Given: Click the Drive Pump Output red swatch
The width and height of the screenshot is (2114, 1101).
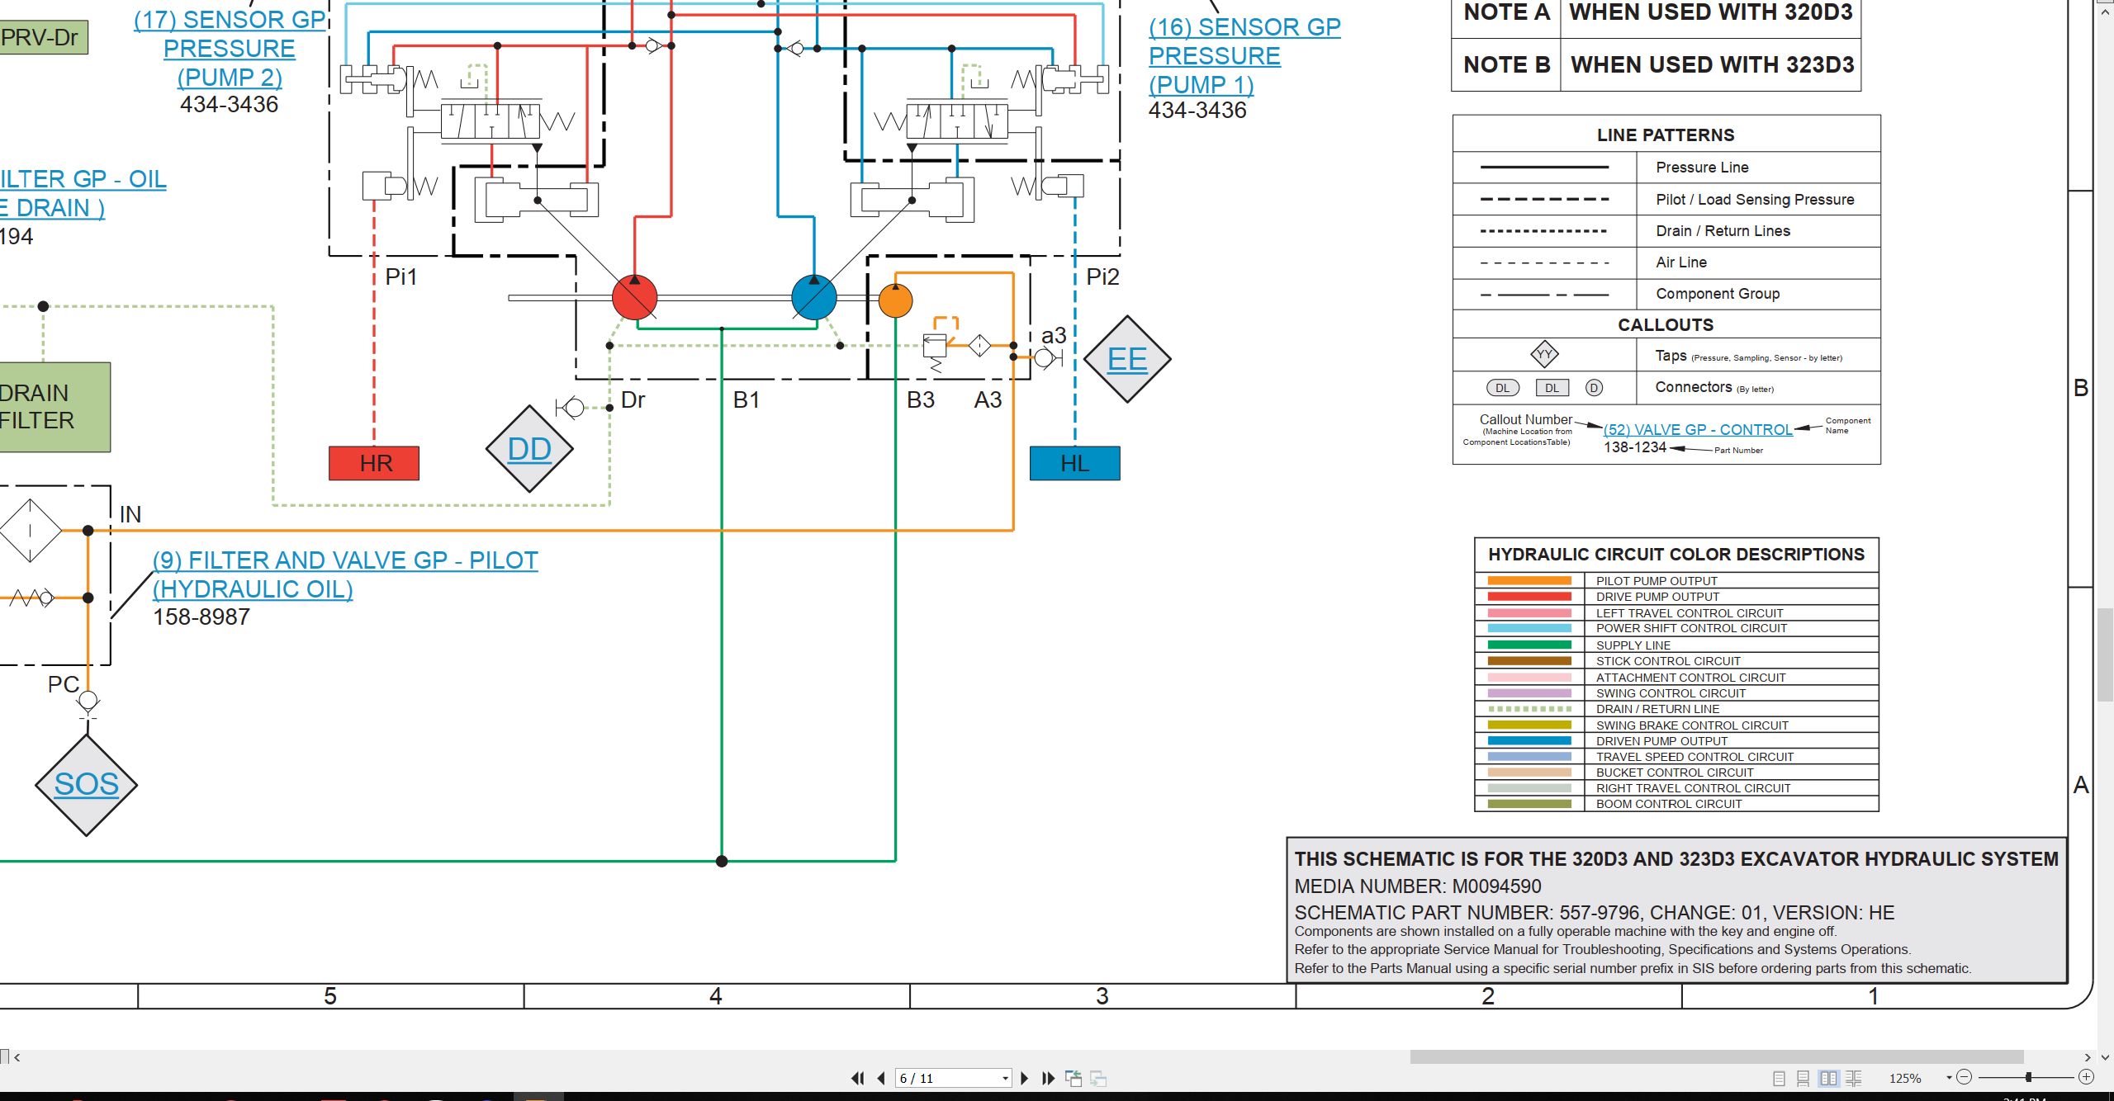Looking at the screenshot, I should tap(1529, 597).
